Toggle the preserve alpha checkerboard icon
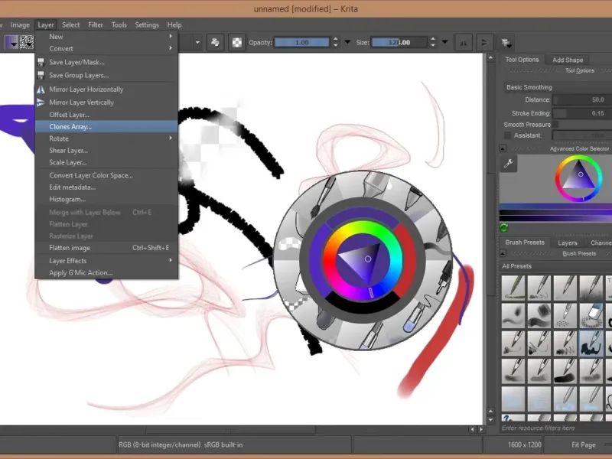Image resolution: width=612 pixels, height=459 pixels. [237, 42]
